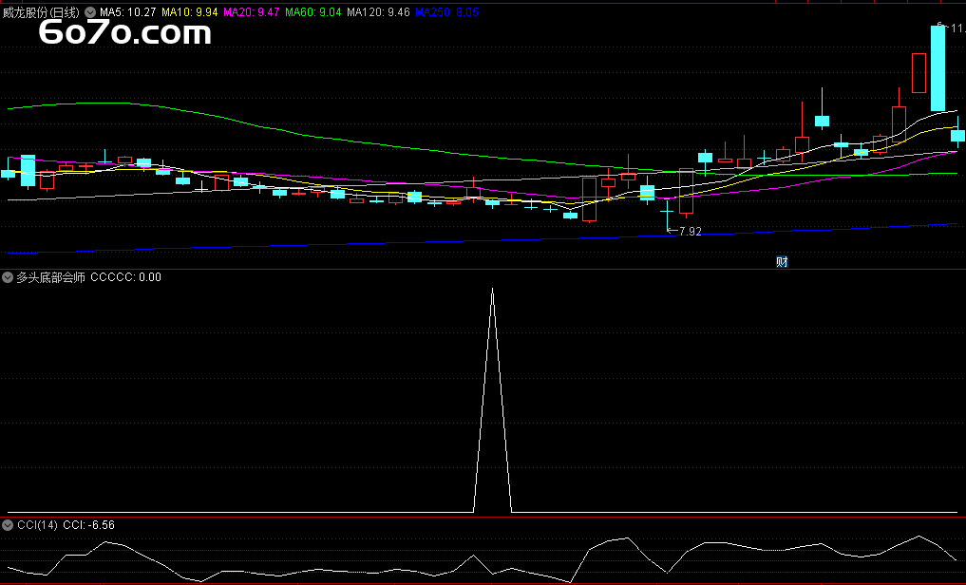Click the peak of the white spike in 多头底部会师
The image size is (966, 585).
492,290
